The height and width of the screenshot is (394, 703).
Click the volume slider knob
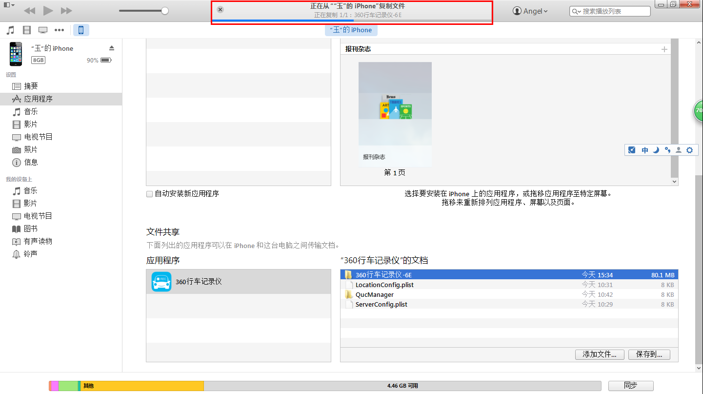(165, 11)
